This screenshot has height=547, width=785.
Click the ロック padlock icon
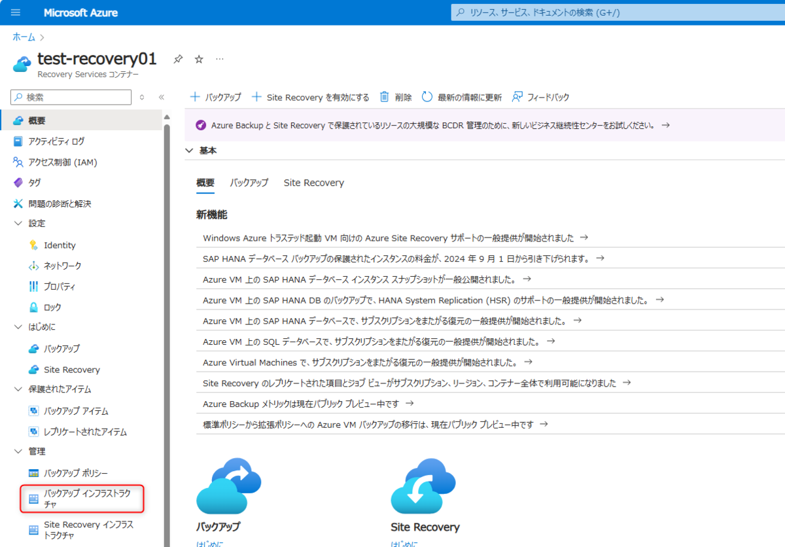(x=34, y=308)
